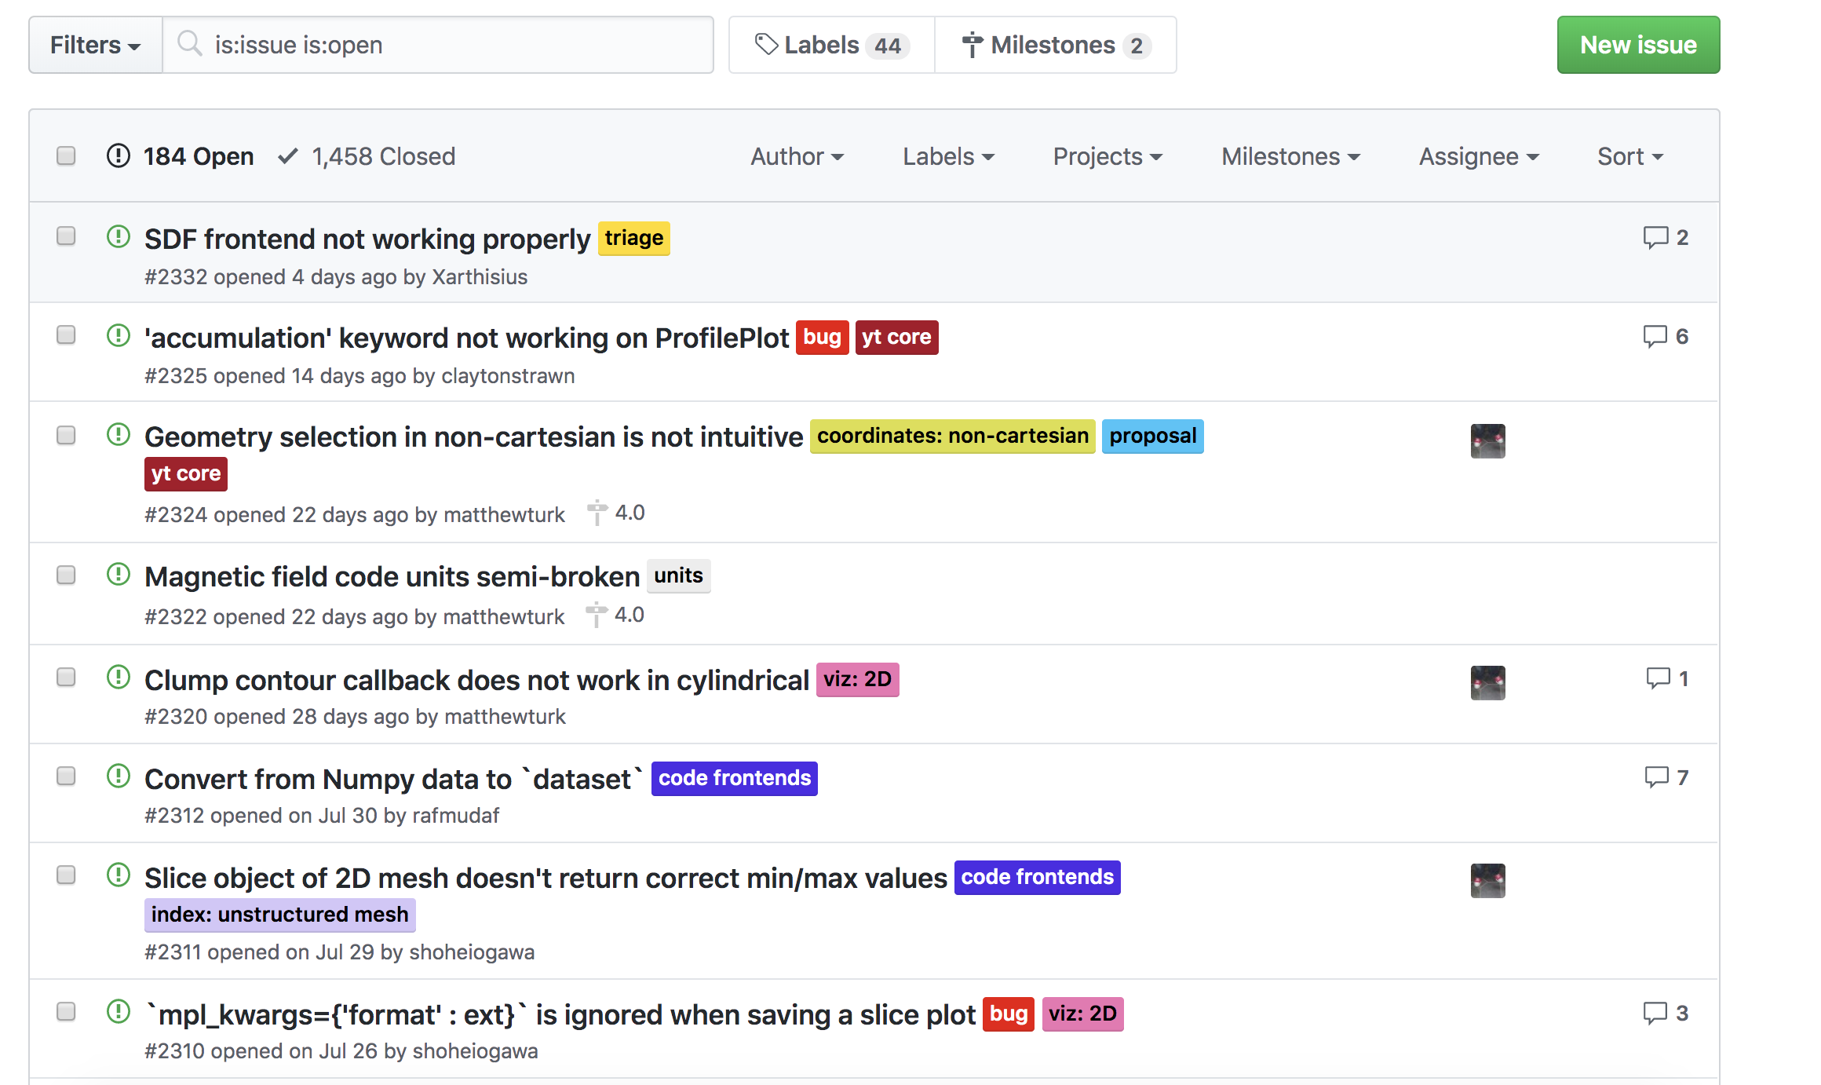Click assignee avatar on Clump contour issue

click(x=1487, y=682)
